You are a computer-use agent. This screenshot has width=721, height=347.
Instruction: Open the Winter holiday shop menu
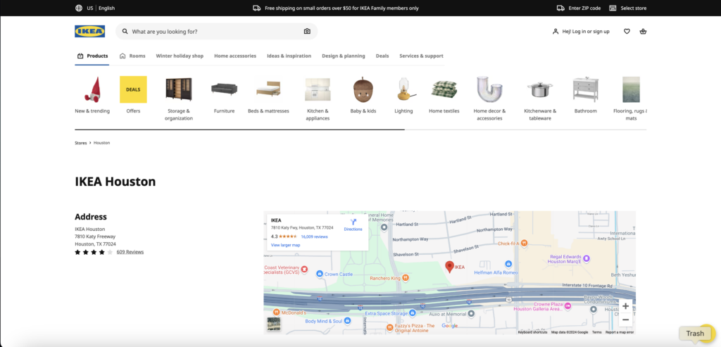(x=180, y=56)
